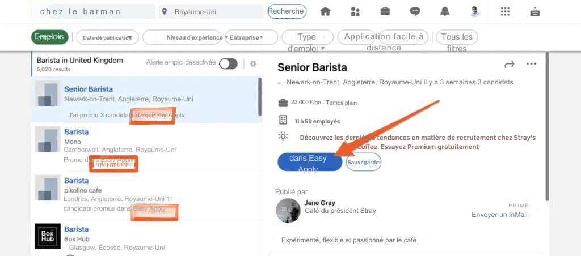This screenshot has width=581, height=256.
Task: Open the apps grid icon
Action: point(505,12)
